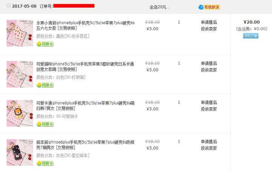Open the lion phone case thumbnail
Image resolution: width=272 pixels, height=172 pixels.
(20, 113)
